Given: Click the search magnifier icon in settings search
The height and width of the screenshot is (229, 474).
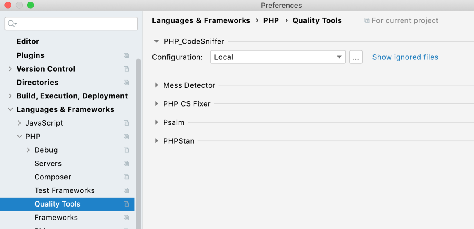Looking at the screenshot, I should pos(12,24).
